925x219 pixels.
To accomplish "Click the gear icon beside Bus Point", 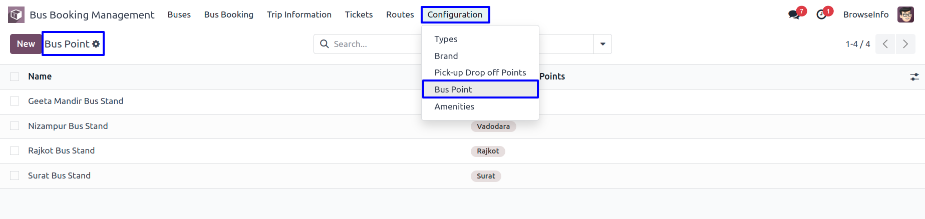I will point(96,44).
